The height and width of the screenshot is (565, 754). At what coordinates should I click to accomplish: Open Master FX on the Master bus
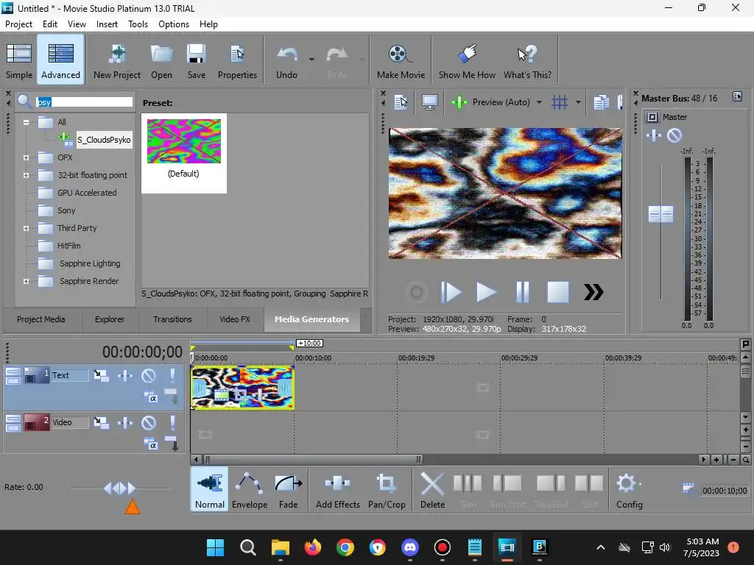point(654,135)
